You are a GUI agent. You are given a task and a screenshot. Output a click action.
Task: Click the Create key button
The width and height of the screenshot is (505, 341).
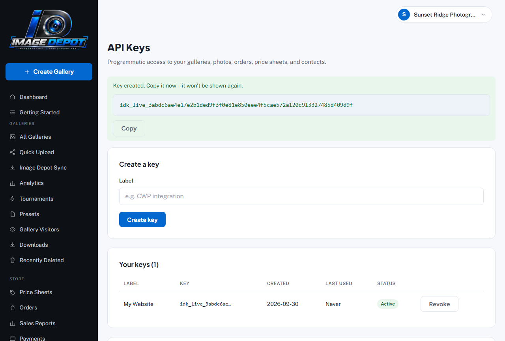(x=142, y=220)
